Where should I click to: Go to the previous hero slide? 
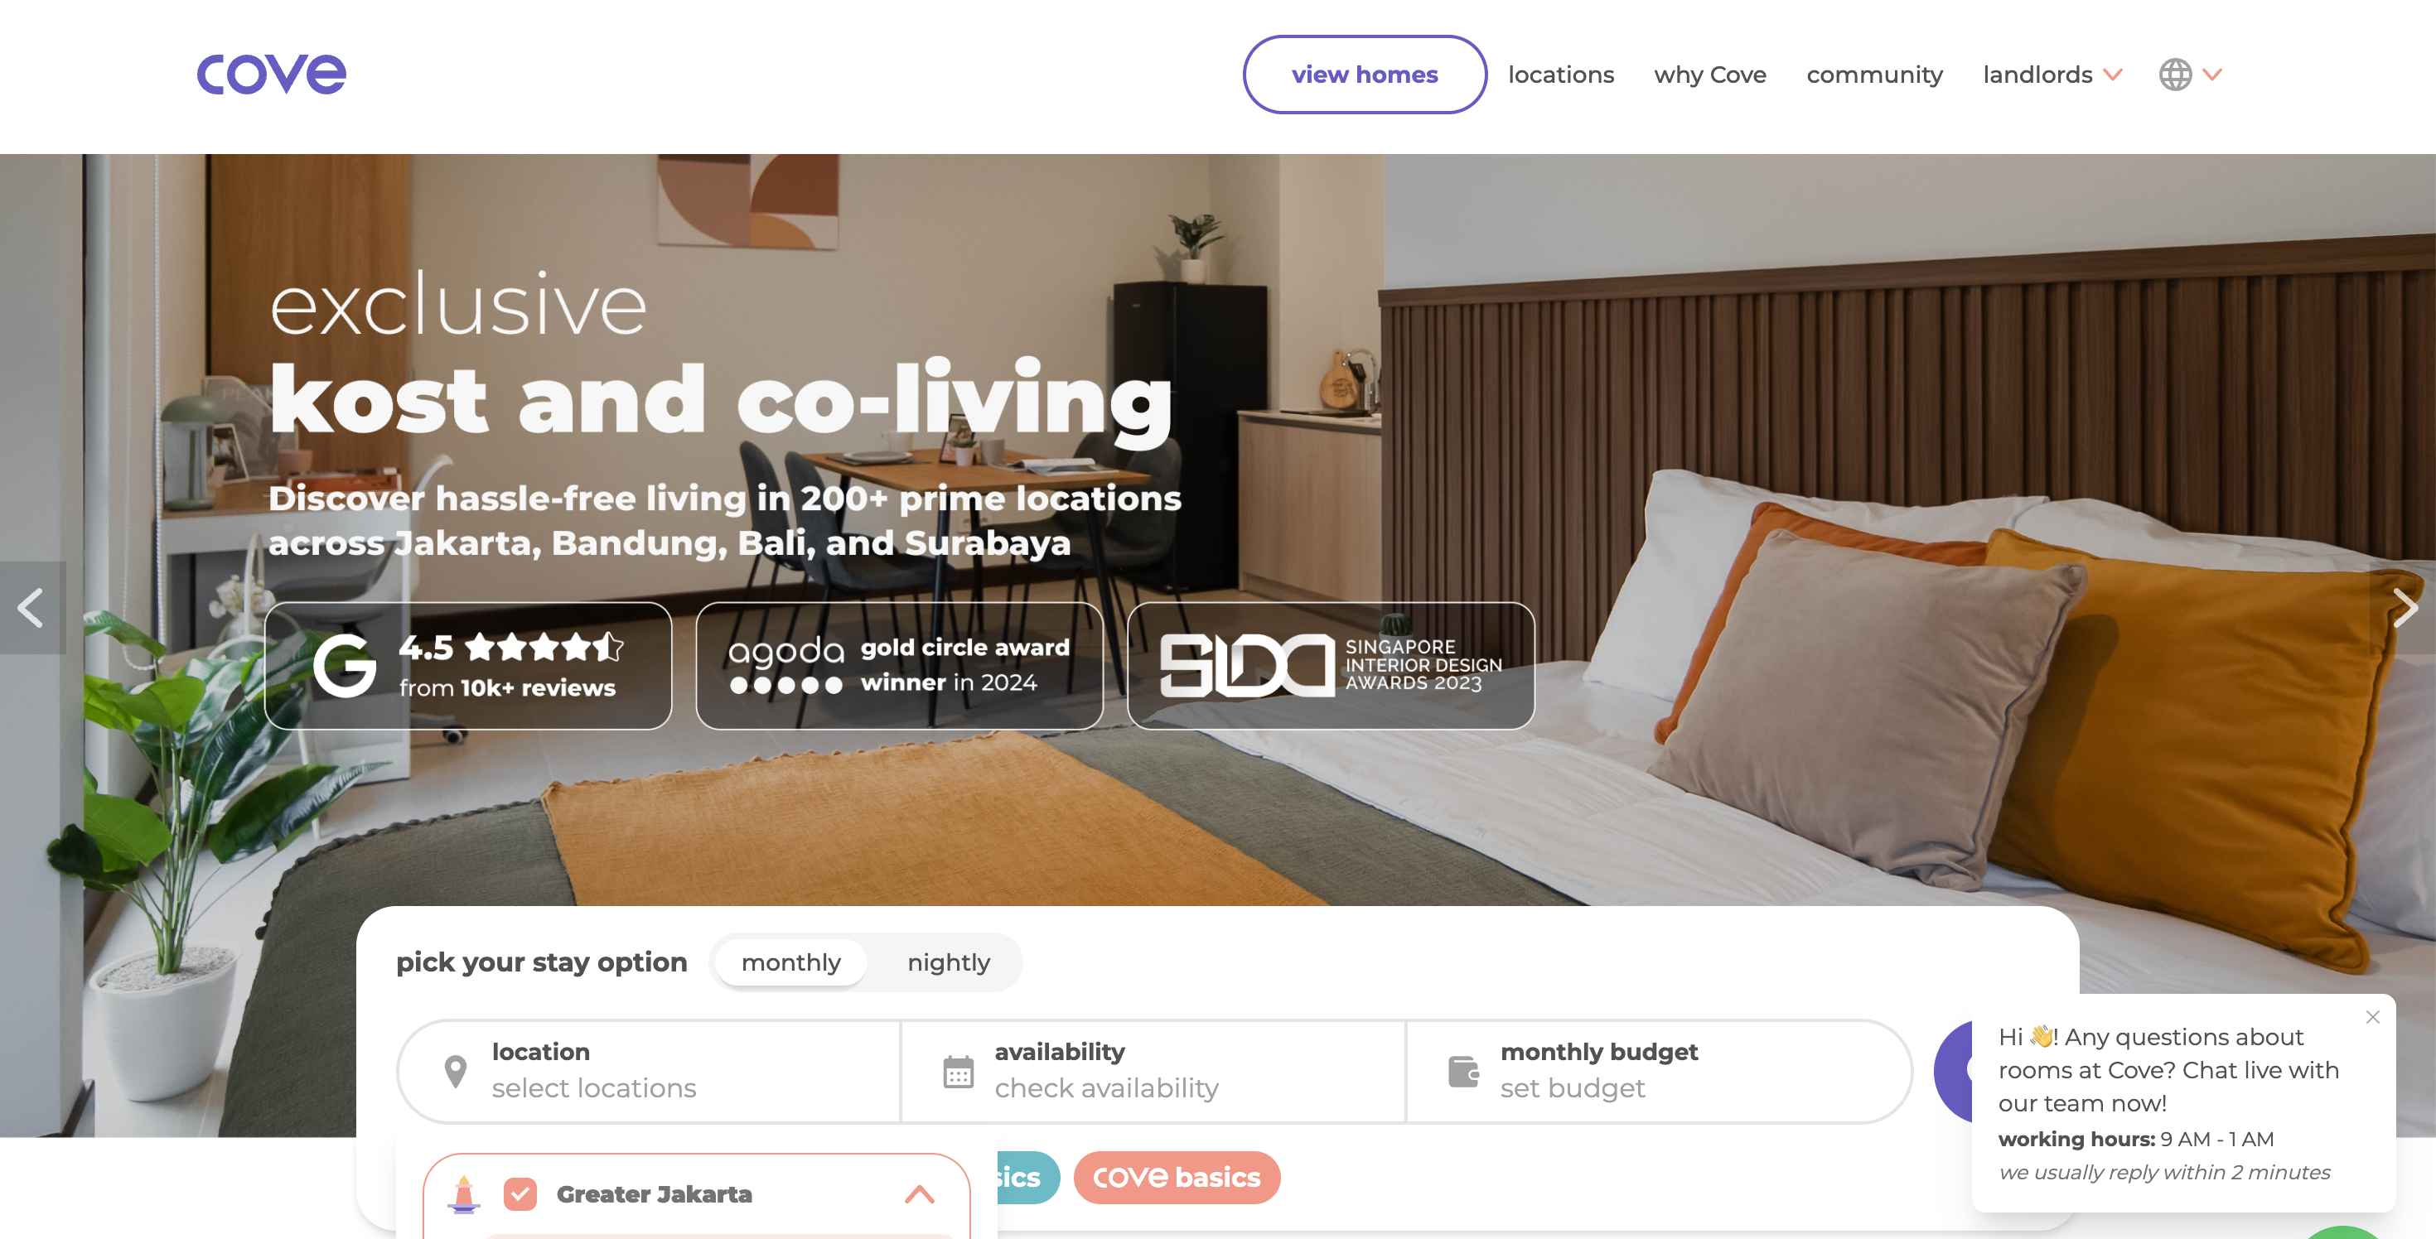32,608
